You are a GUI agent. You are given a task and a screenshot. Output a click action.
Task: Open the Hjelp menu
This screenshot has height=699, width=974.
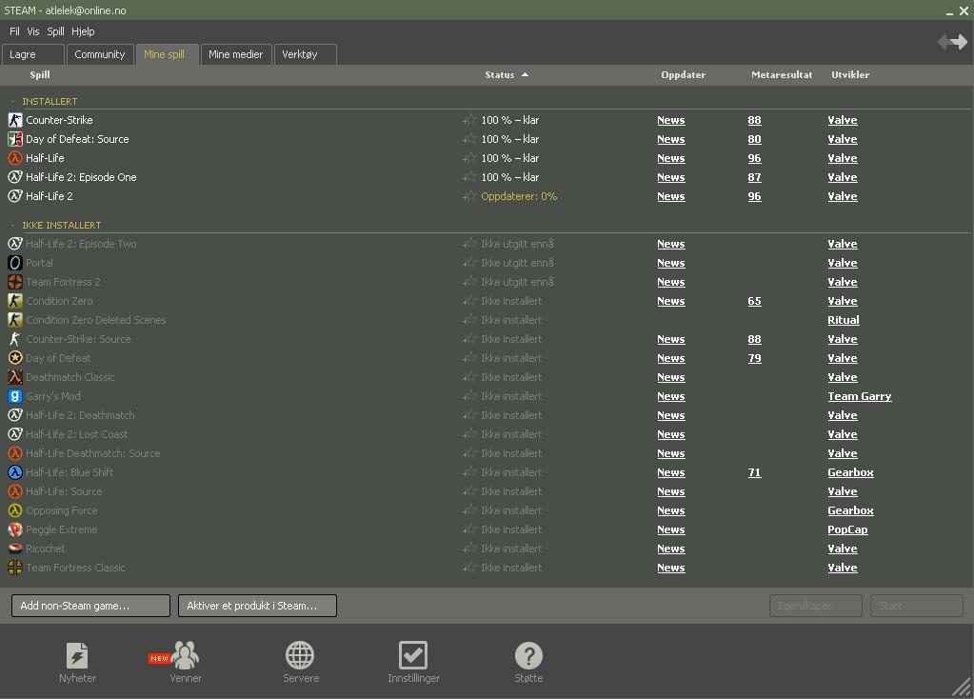click(83, 31)
